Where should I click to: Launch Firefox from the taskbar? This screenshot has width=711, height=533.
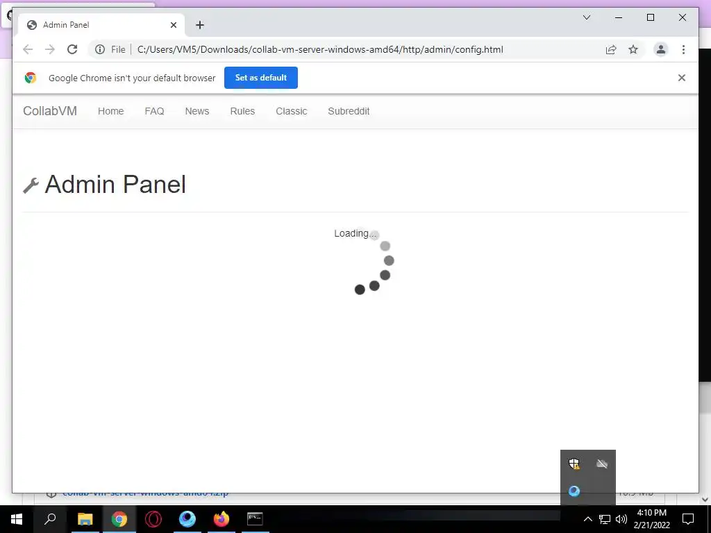pyautogui.click(x=221, y=519)
